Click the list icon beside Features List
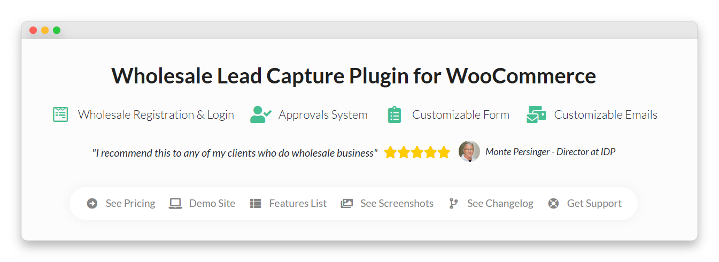Viewport: 719px width, 262px height. point(256,203)
